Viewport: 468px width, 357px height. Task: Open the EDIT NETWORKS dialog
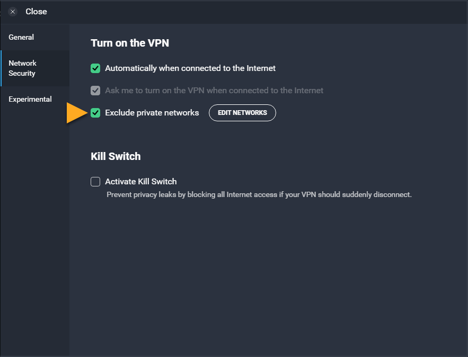(242, 113)
